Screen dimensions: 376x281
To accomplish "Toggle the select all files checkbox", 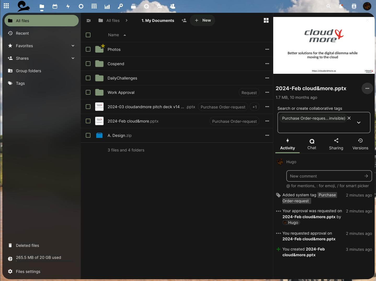I will 88,35.
